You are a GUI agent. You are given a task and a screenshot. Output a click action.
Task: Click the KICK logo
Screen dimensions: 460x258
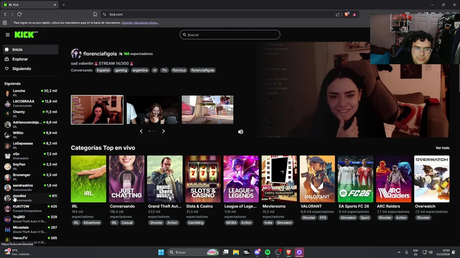point(26,34)
